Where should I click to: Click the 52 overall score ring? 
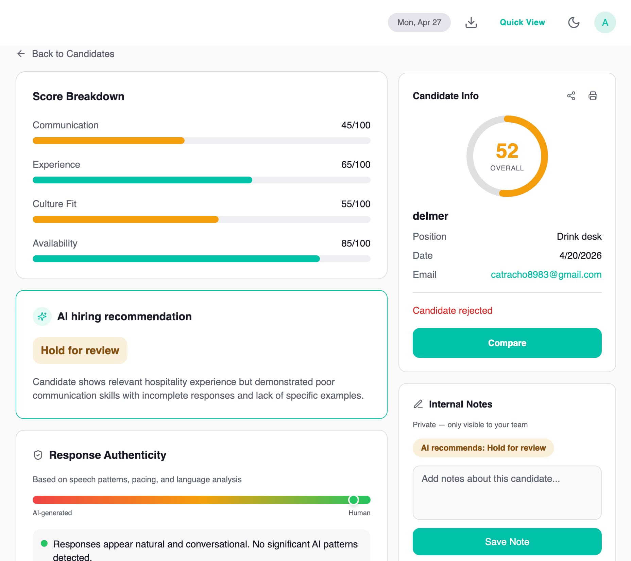tap(507, 156)
